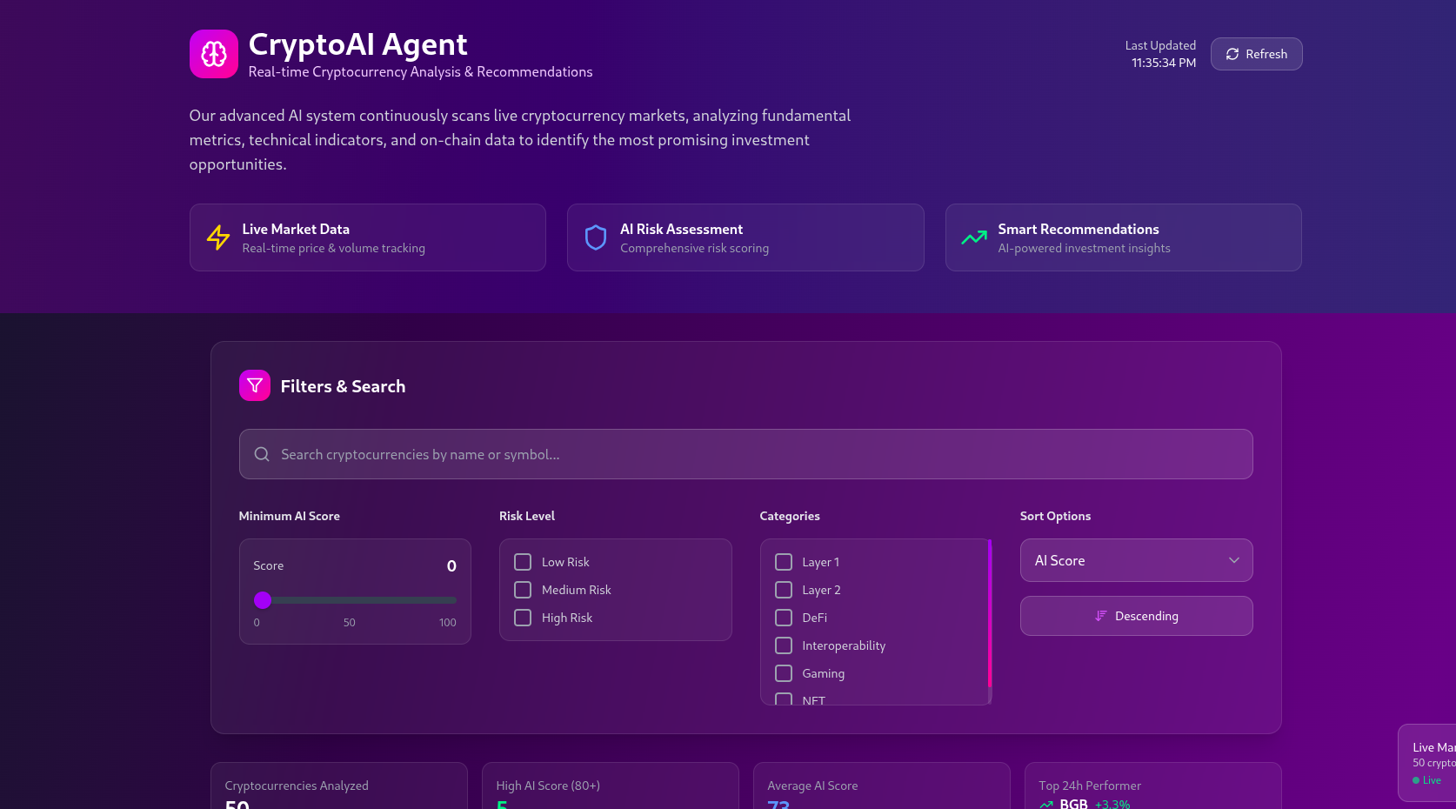
Task: Check the Medium Risk checkbox
Action: click(522, 590)
